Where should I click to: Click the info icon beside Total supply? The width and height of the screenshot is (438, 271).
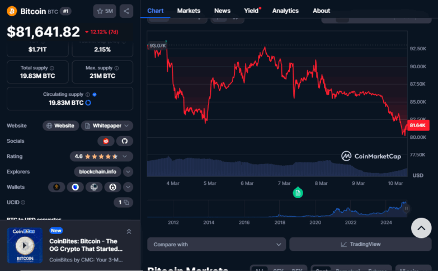[52, 68]
